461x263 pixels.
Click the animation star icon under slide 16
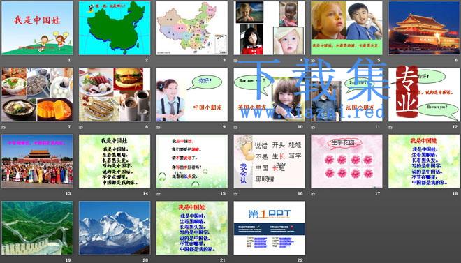pos(236,194)
